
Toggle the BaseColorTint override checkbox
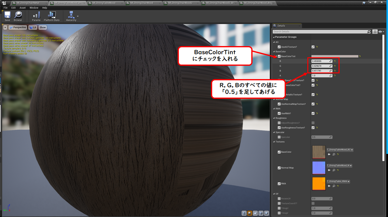click(x=279, y=56)
